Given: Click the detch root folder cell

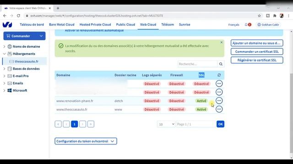Looking at the screenshot, I should [x=119, y=101].
